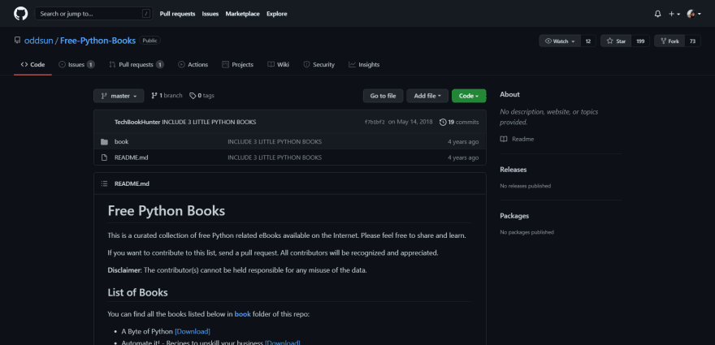
Task: Switch to the Projects tab
Action: tap(237, 65)
